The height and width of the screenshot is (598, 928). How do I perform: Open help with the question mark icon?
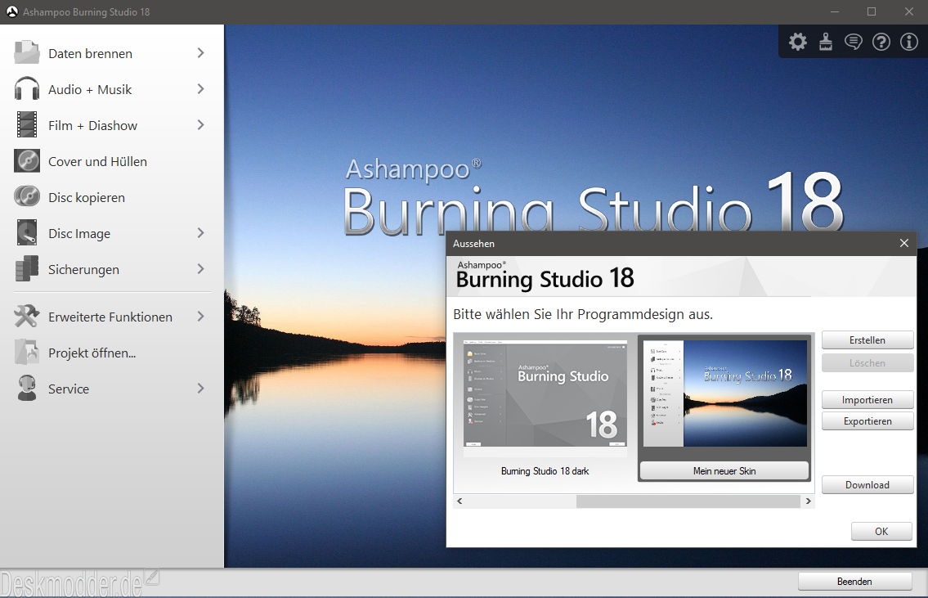[x=881, y=42]
